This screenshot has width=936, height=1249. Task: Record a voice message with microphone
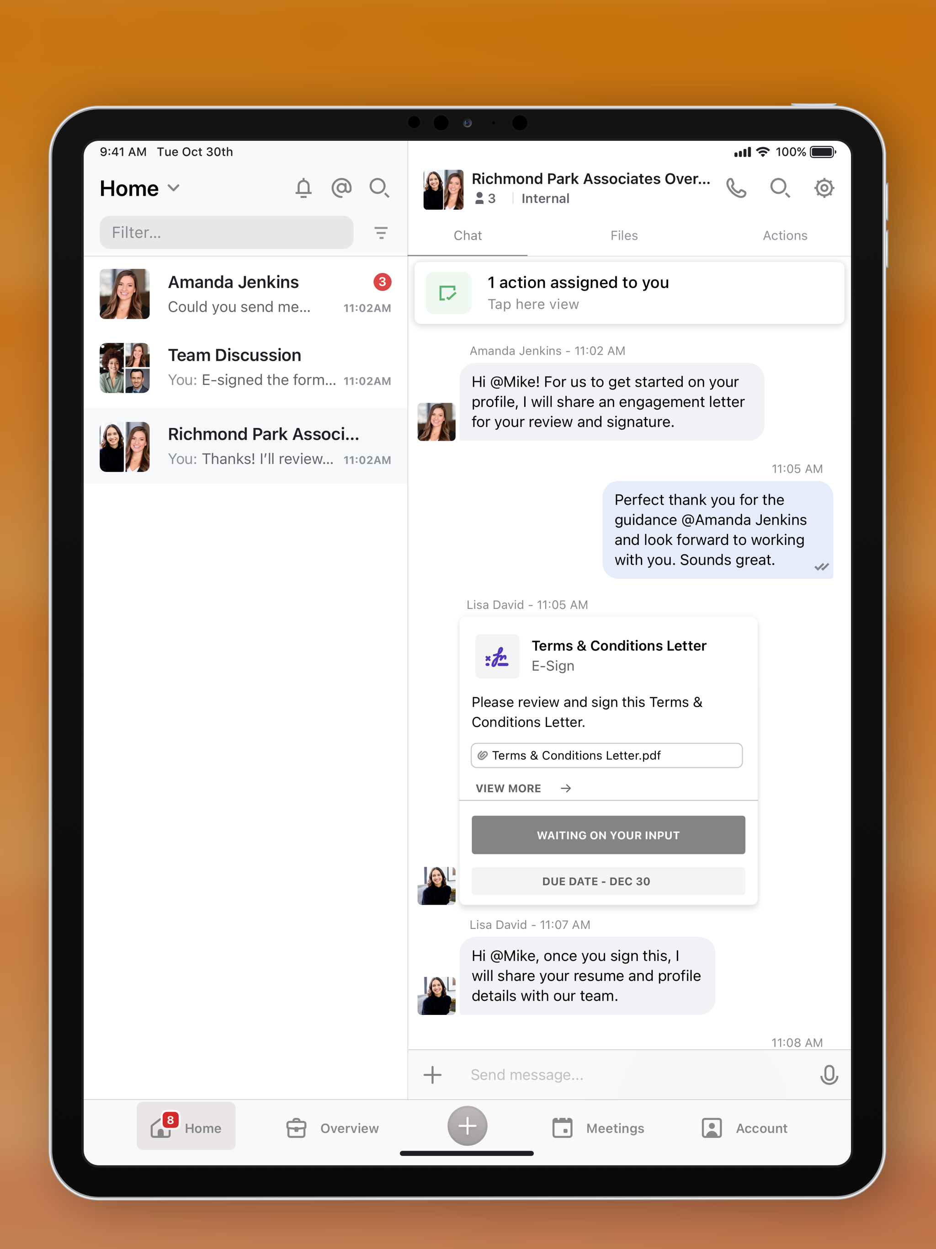point(829,1074)
